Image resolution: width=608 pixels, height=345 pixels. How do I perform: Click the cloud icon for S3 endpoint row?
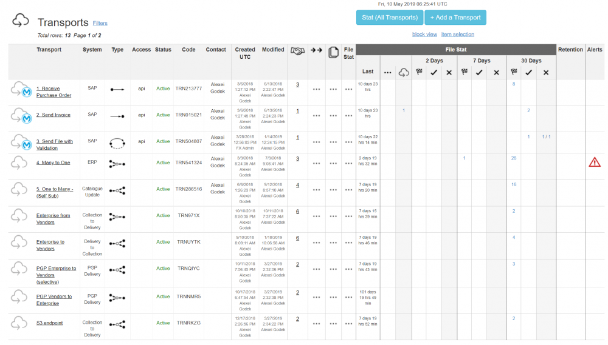[x=19, y=323]
